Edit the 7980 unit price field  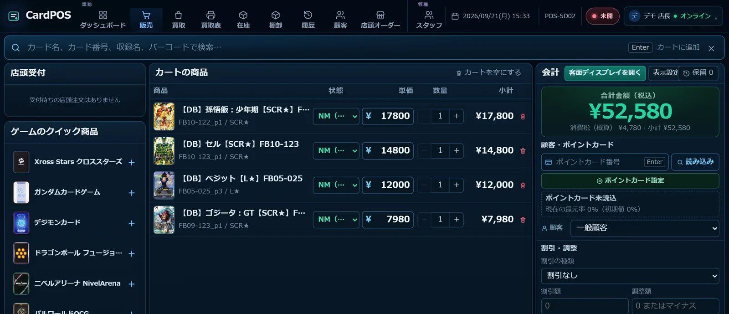(x=388, y=219)
